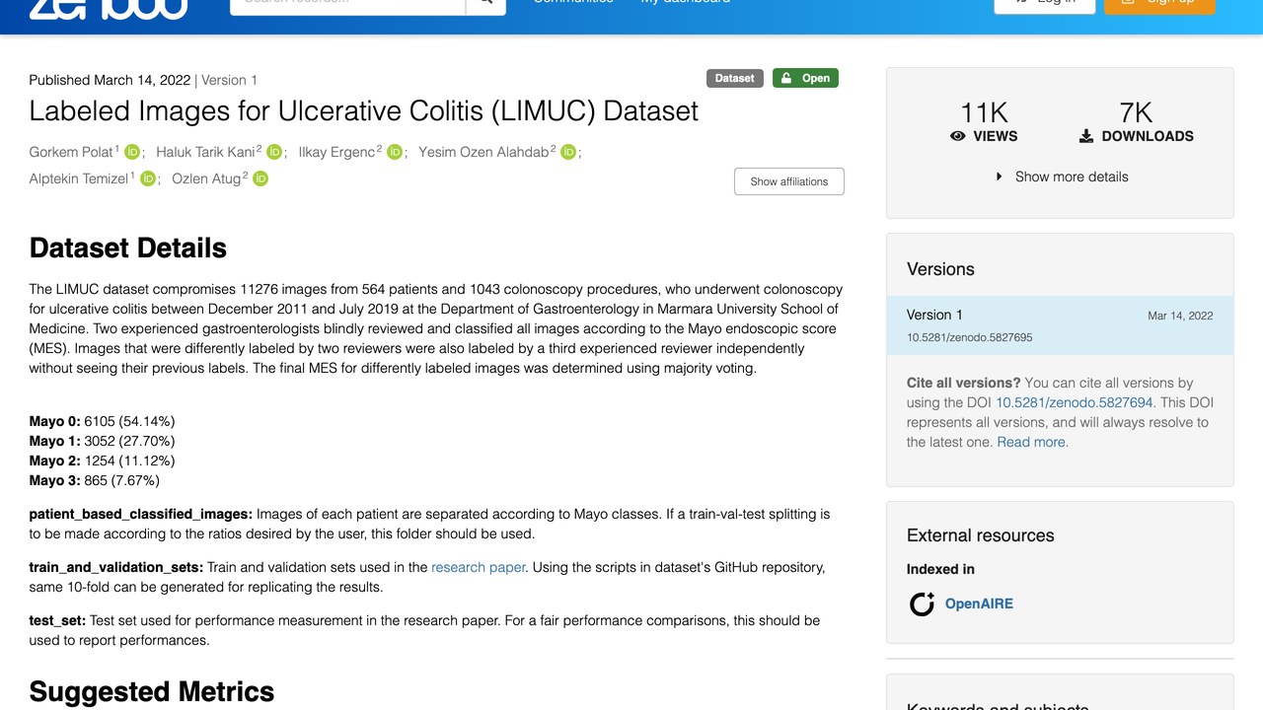Click the search magnifier button

(x=485, y=4)
